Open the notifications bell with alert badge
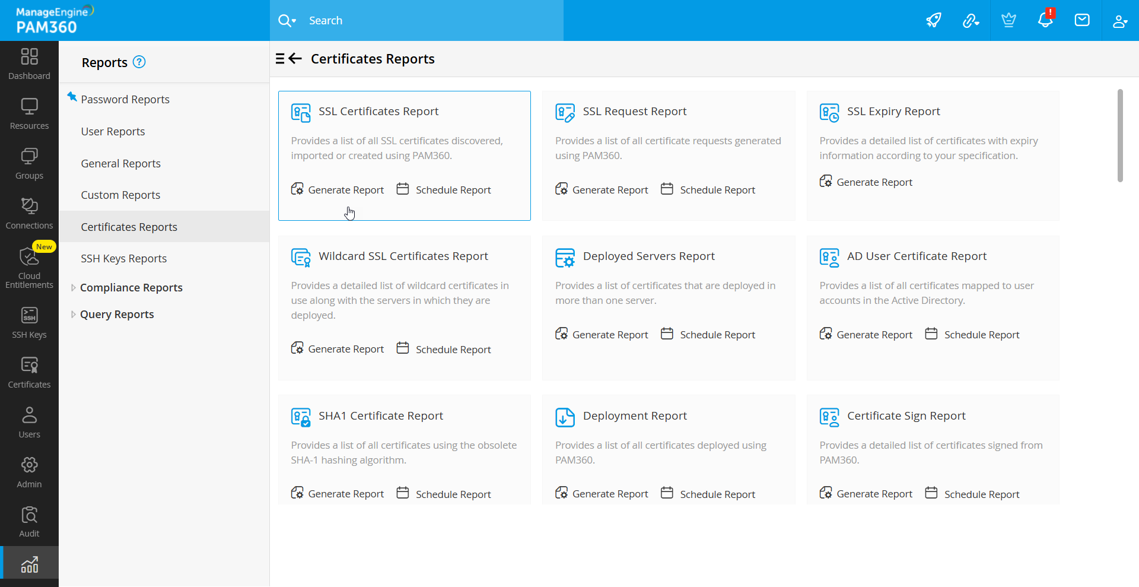Image resolution: width=1139 pixels, height=587 pixels. [x=1045, y=20]
